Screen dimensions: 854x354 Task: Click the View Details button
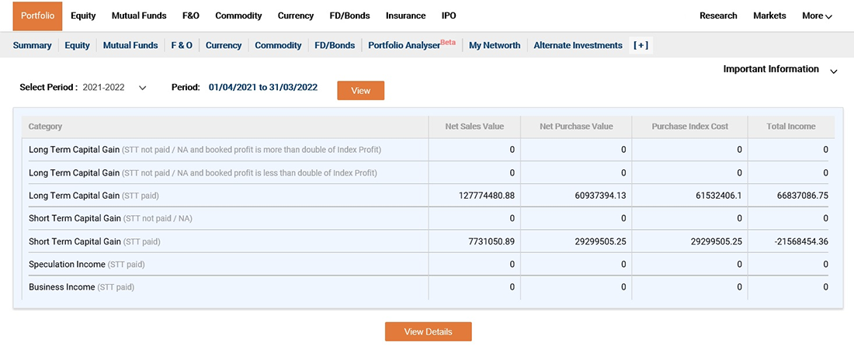pos(428,331)
